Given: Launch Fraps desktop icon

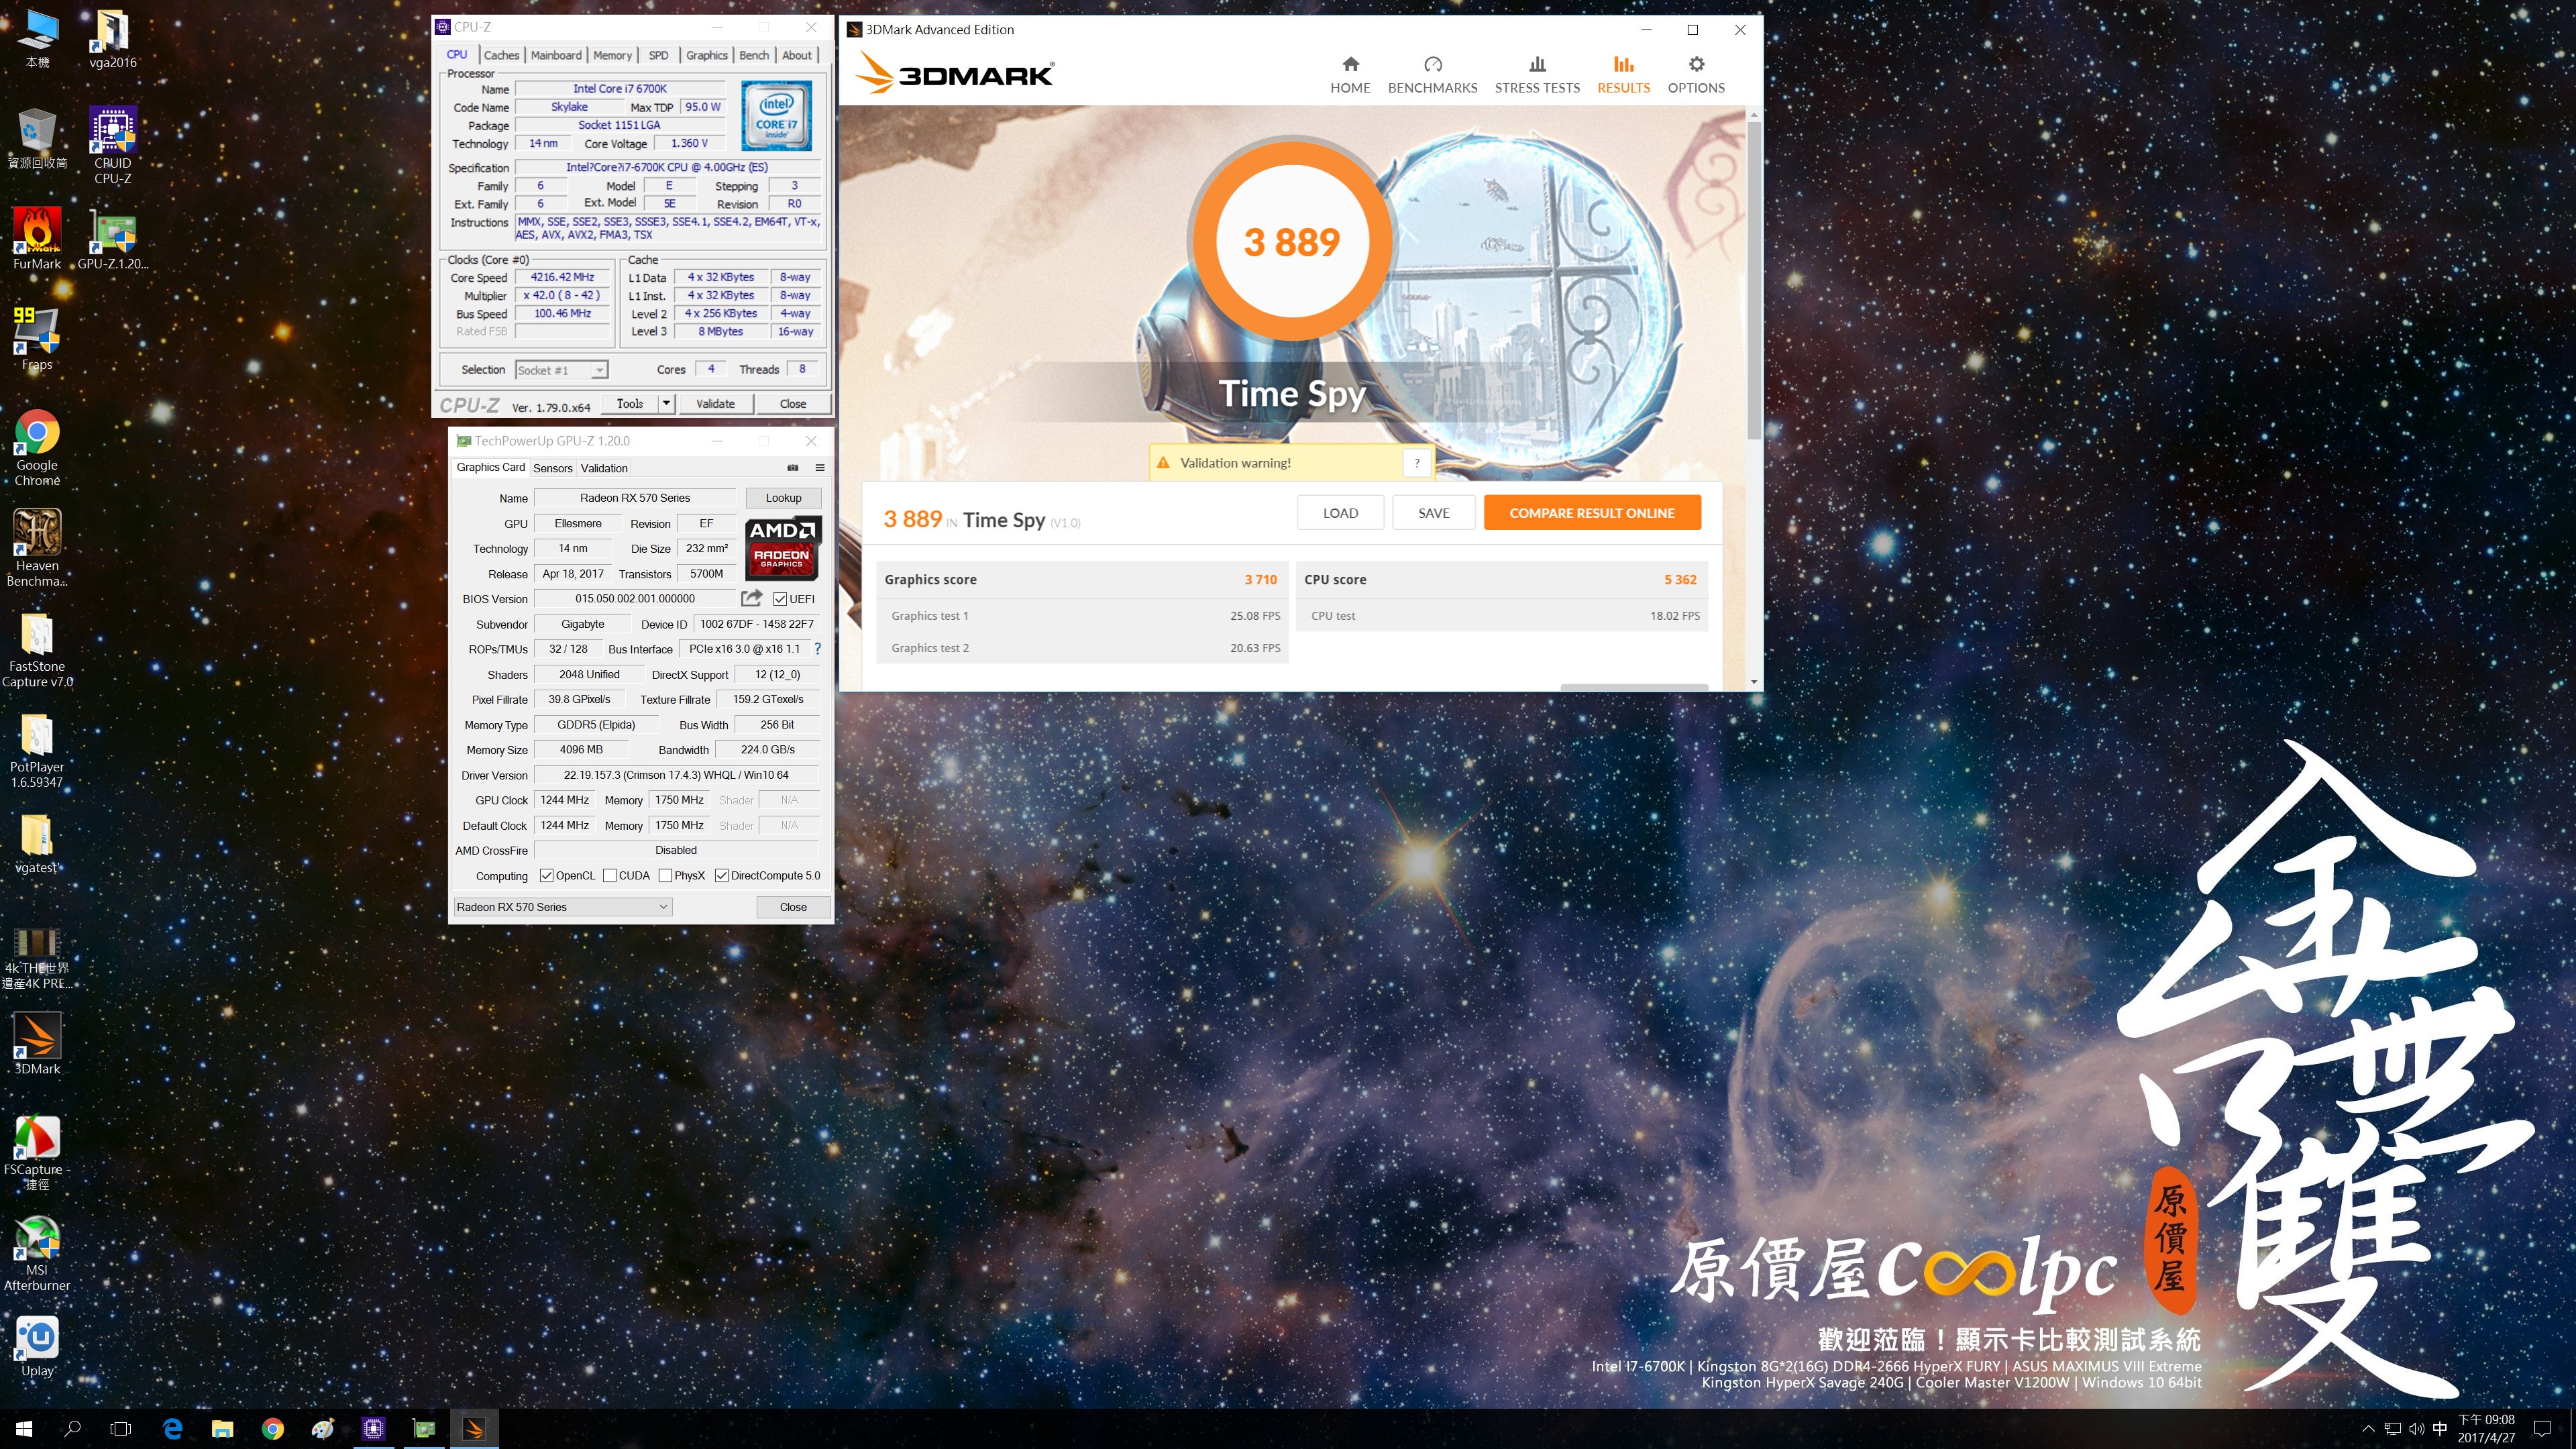Looking at the screenshot, I should pos(37,339).
